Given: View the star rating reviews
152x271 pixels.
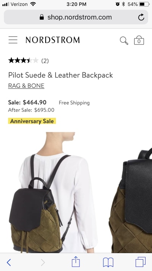Looking at the screenshot, I should pyautogui.click(x=23, y=61).
